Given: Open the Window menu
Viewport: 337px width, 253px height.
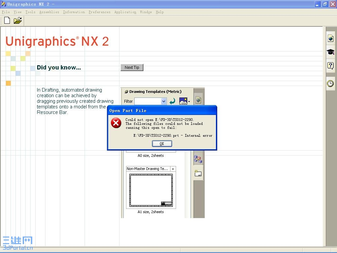Looking at the screenshot, I should coord(146,12).
